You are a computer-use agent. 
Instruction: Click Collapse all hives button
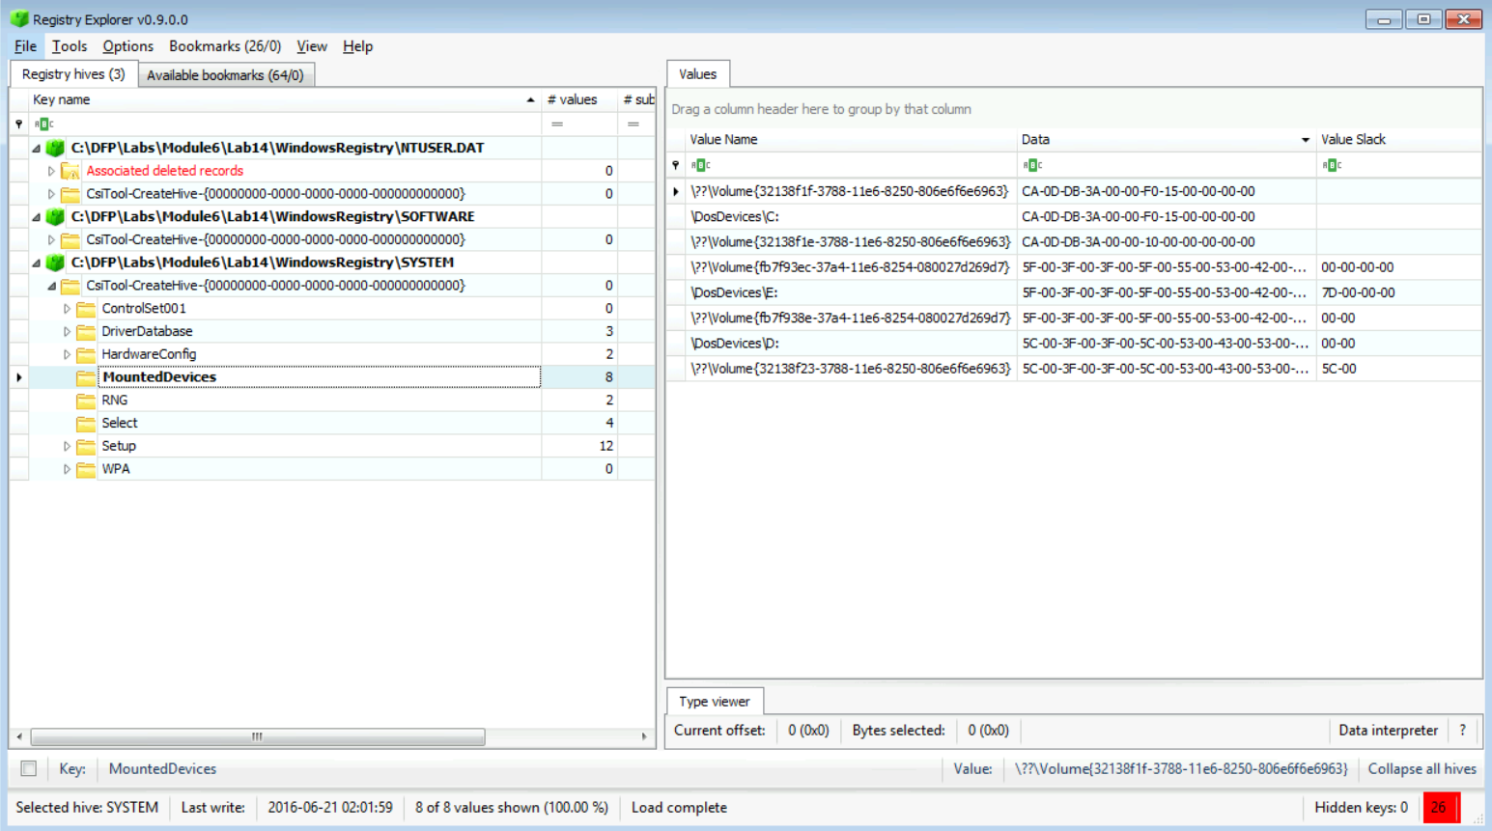[x=1422, y=769]
